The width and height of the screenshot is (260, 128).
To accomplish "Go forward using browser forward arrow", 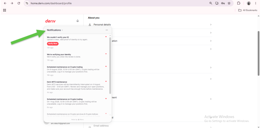I will pos(12,3).
